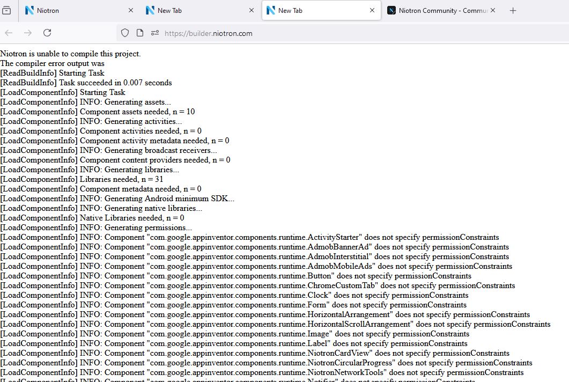Open the Niotron Community tab
The height and width of the screenshot is (382, 569).
[x=441, y=11]
